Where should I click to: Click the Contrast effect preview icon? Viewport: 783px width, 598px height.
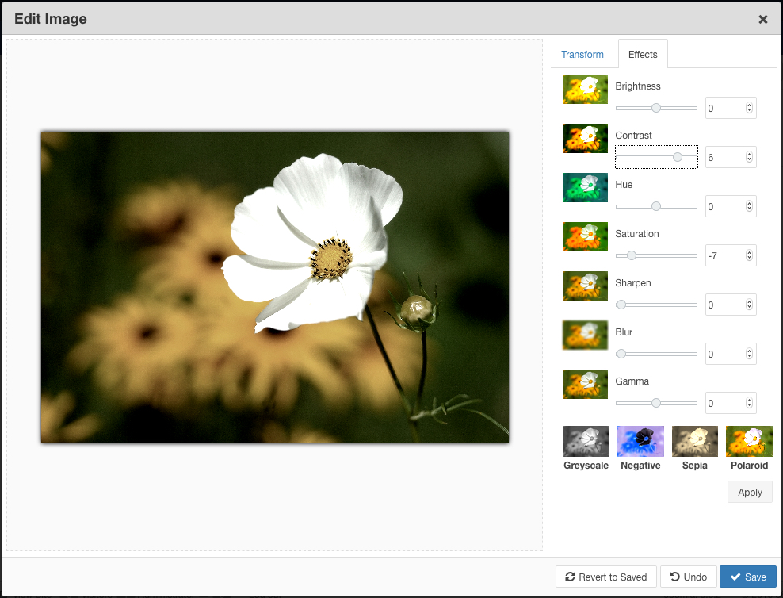point(585,138)
